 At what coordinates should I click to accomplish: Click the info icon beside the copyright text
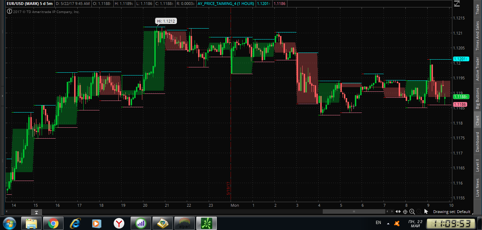click(9, 11)
